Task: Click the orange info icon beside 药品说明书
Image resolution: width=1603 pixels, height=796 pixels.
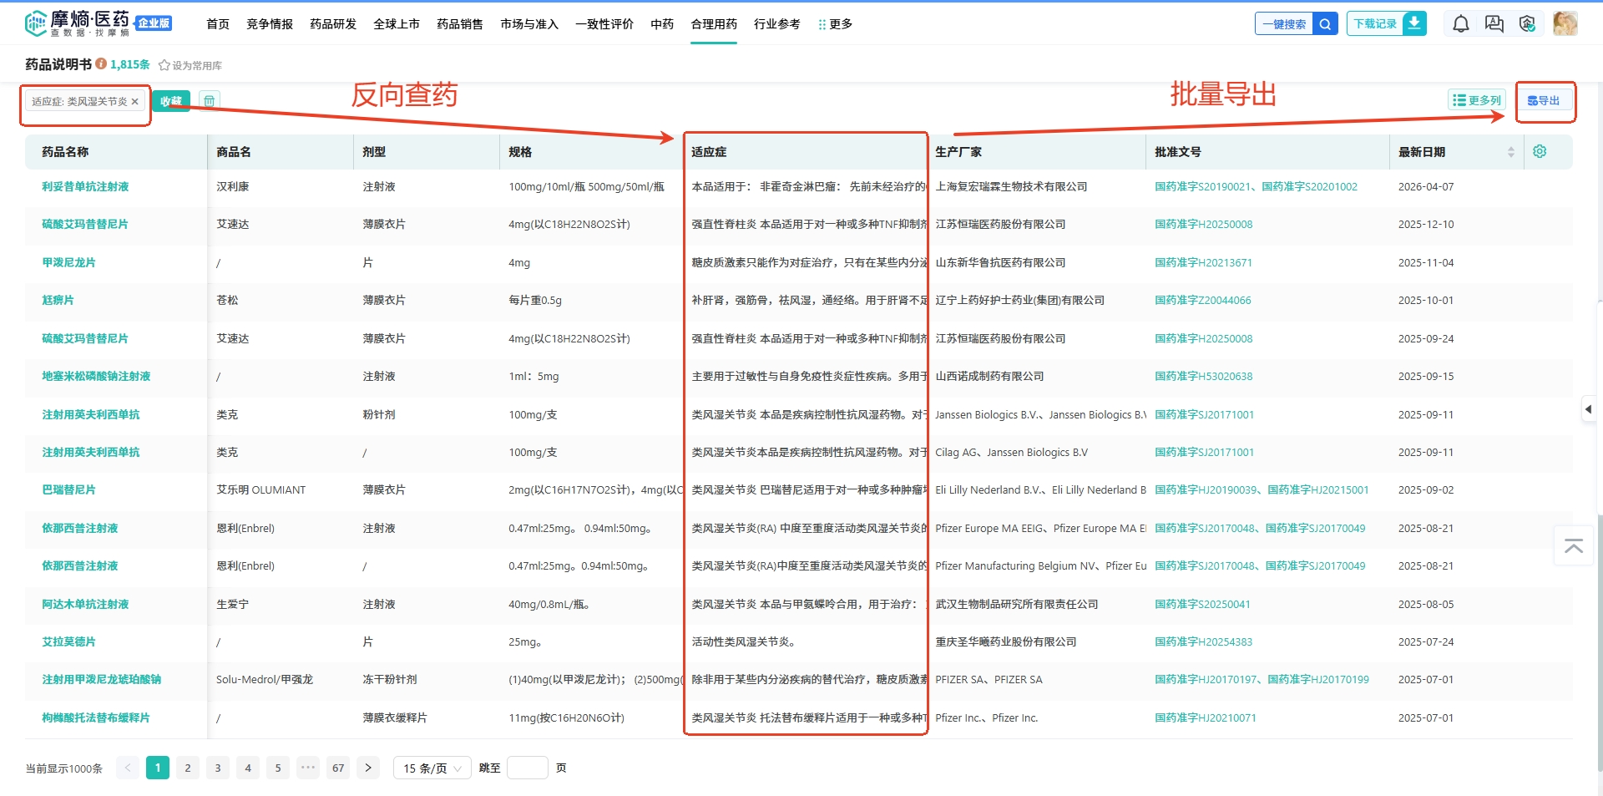Action: click(101, 64)
